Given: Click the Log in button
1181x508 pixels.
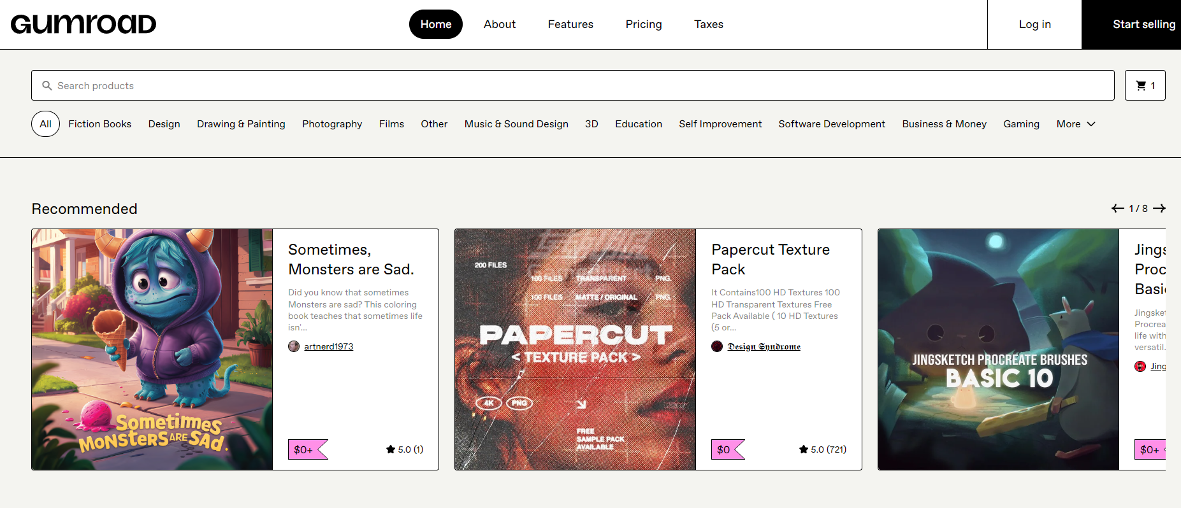Looking at the screenshot, I should click(1035, 24).
